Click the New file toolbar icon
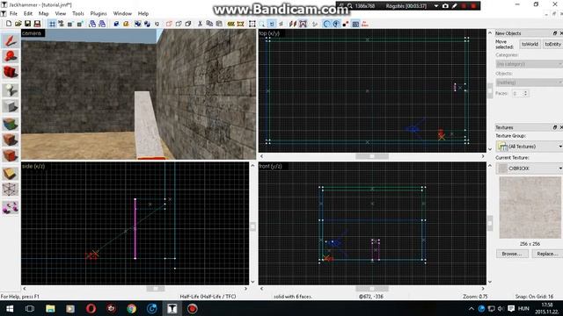The width and height of the screenshot is (563, 316). click(9, 24)
